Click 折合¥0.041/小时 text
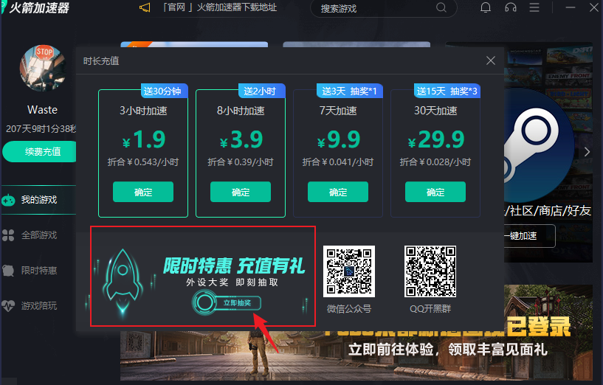603x385 pixels. tap(337, 162)
